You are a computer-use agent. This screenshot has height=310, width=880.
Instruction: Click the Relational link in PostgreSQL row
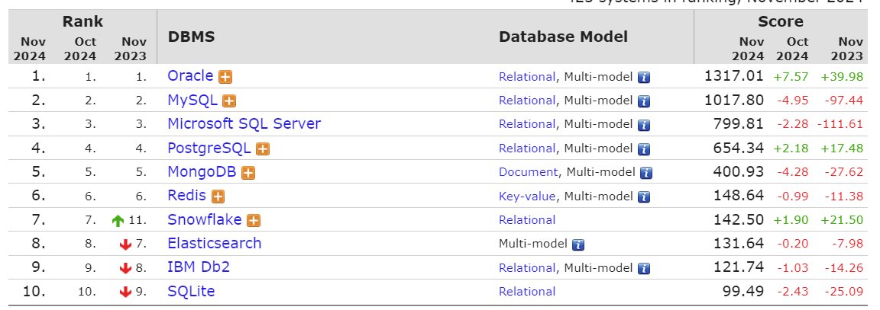tap(527, 149)
